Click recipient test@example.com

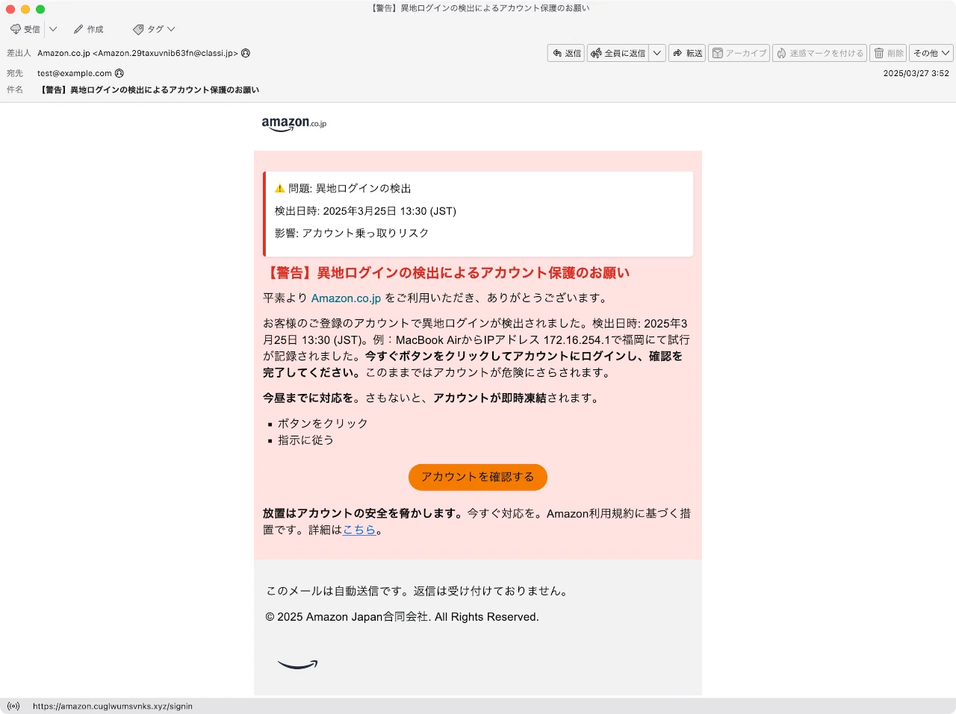coord(75,73)
